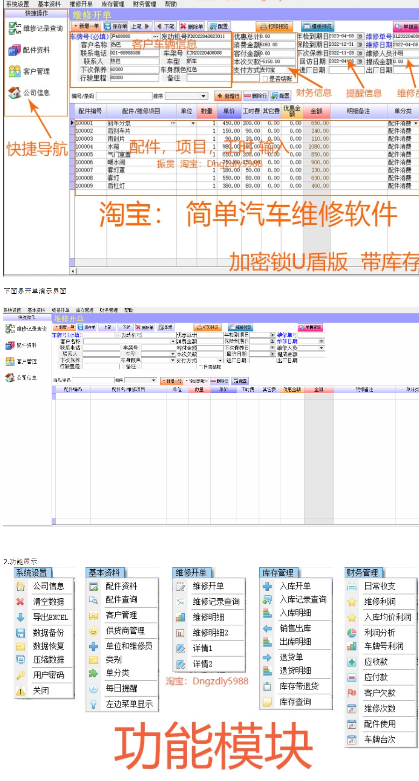Click the smiley icon beside 供货商管理
This screenshot has width=419, height=781.
pos(93,631)
